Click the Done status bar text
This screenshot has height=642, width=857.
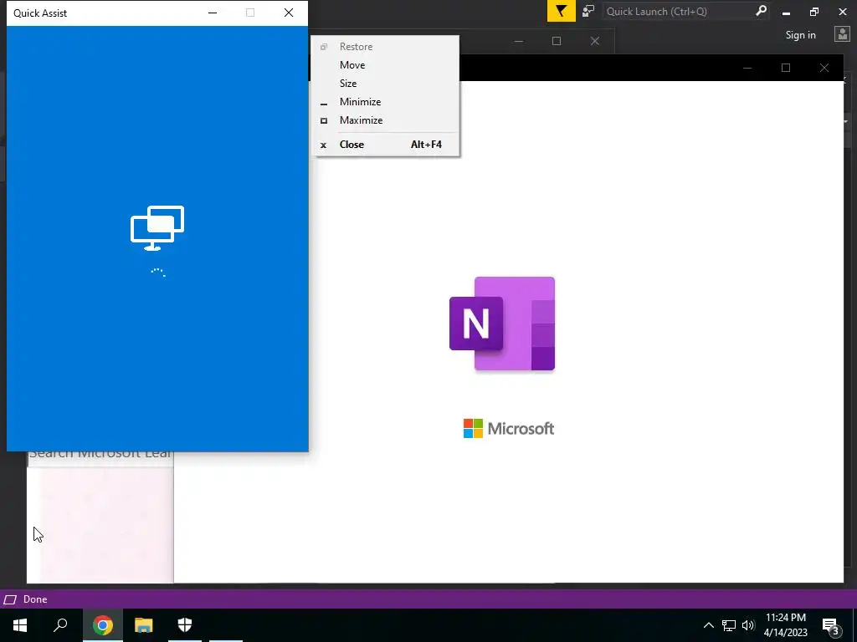[35, 599]
